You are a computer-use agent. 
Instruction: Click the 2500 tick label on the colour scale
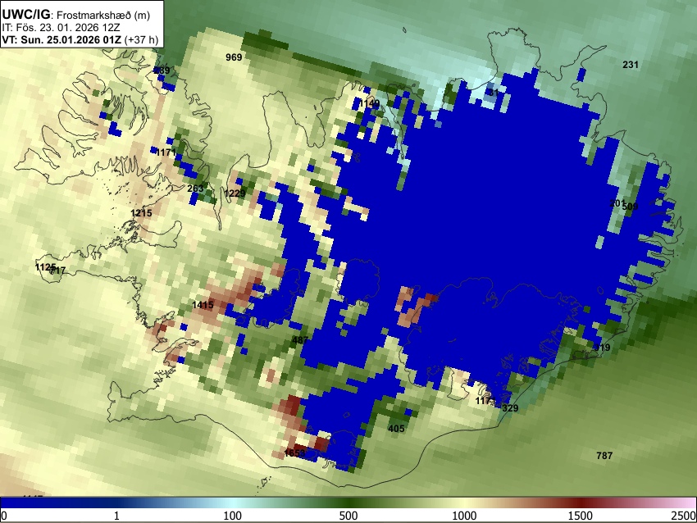(x=684, y=516)
